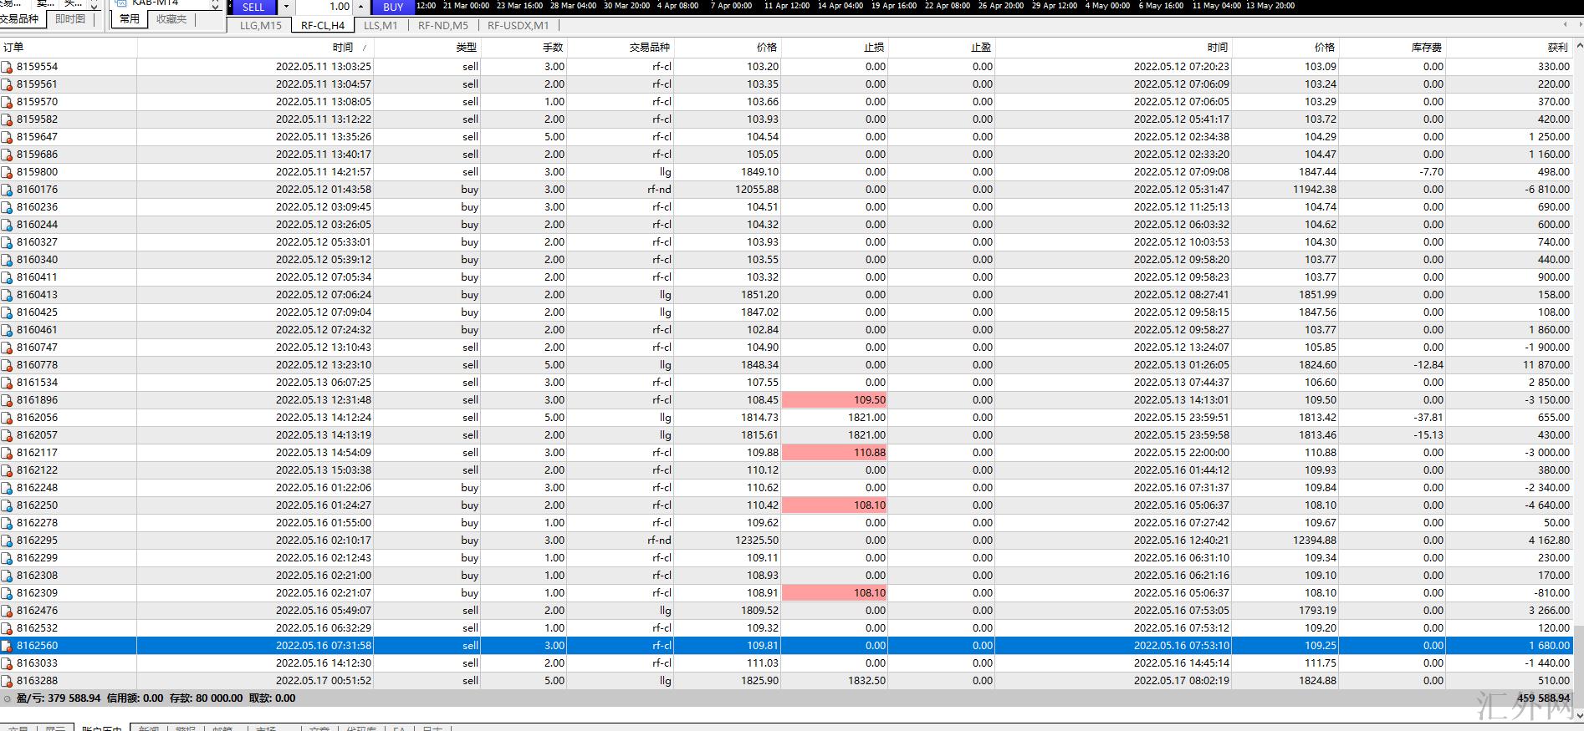Click the close time 2022.05.13 01:26:05
1584x731 pixels.
click(x=1182, y=365)
